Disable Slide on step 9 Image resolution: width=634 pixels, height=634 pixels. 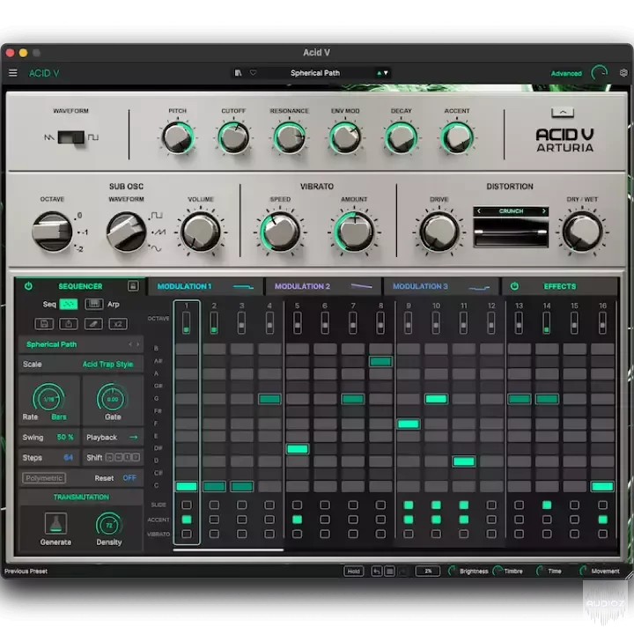click(x=409, y=505)
